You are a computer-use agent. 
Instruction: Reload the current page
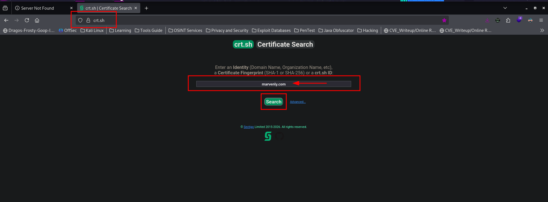[27, 20]
